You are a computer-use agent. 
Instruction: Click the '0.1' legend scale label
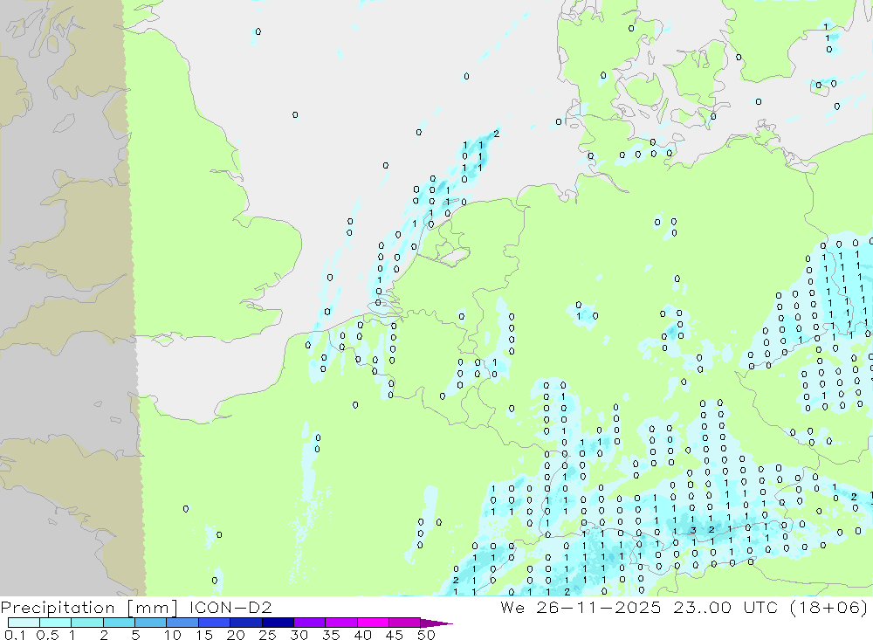coord(15,635)
